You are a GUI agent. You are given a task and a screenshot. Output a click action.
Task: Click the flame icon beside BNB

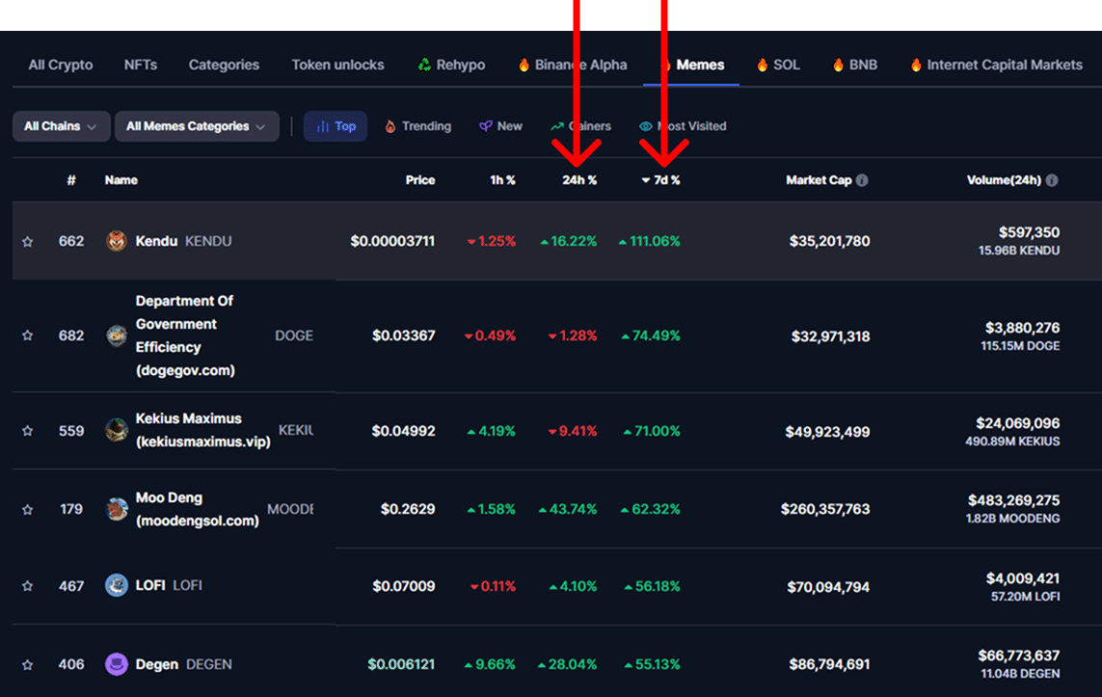click(838, 65)
